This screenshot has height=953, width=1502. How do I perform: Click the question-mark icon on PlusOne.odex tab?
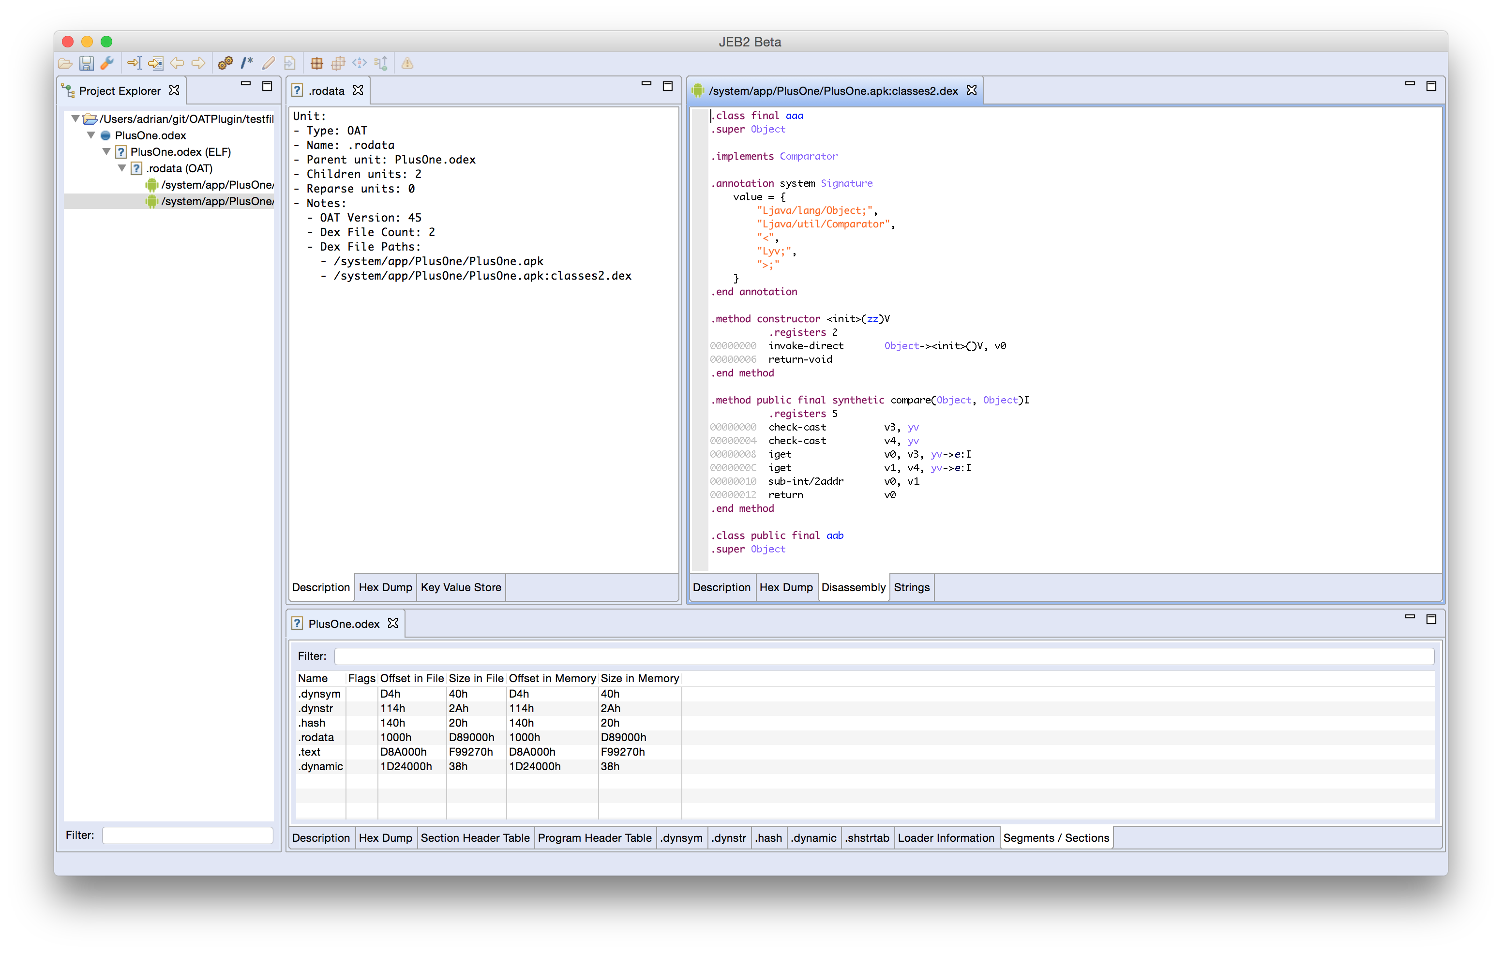[298, 624]
